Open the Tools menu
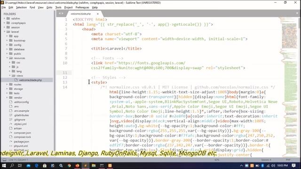This screenshot has width=301, height=169. [x=58, y=8]
